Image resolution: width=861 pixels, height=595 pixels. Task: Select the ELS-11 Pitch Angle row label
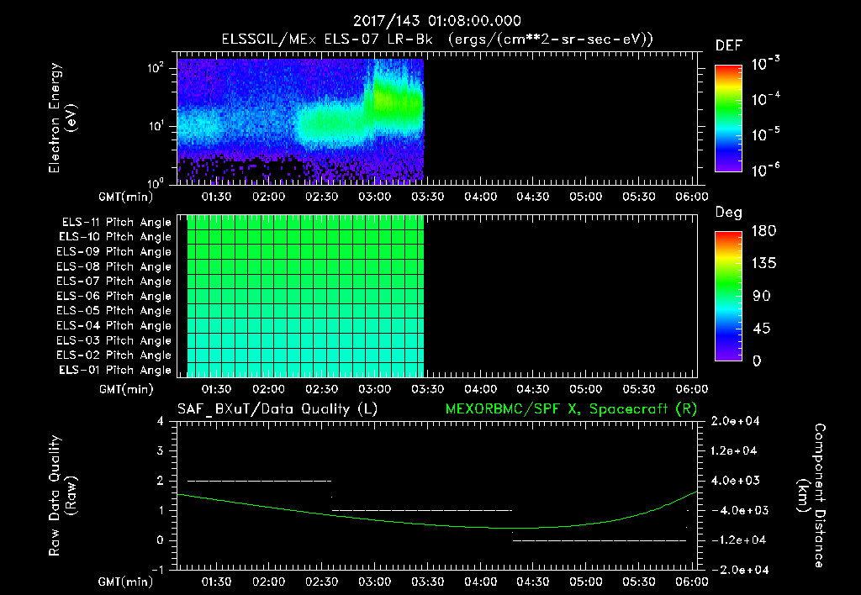(116, 223)
